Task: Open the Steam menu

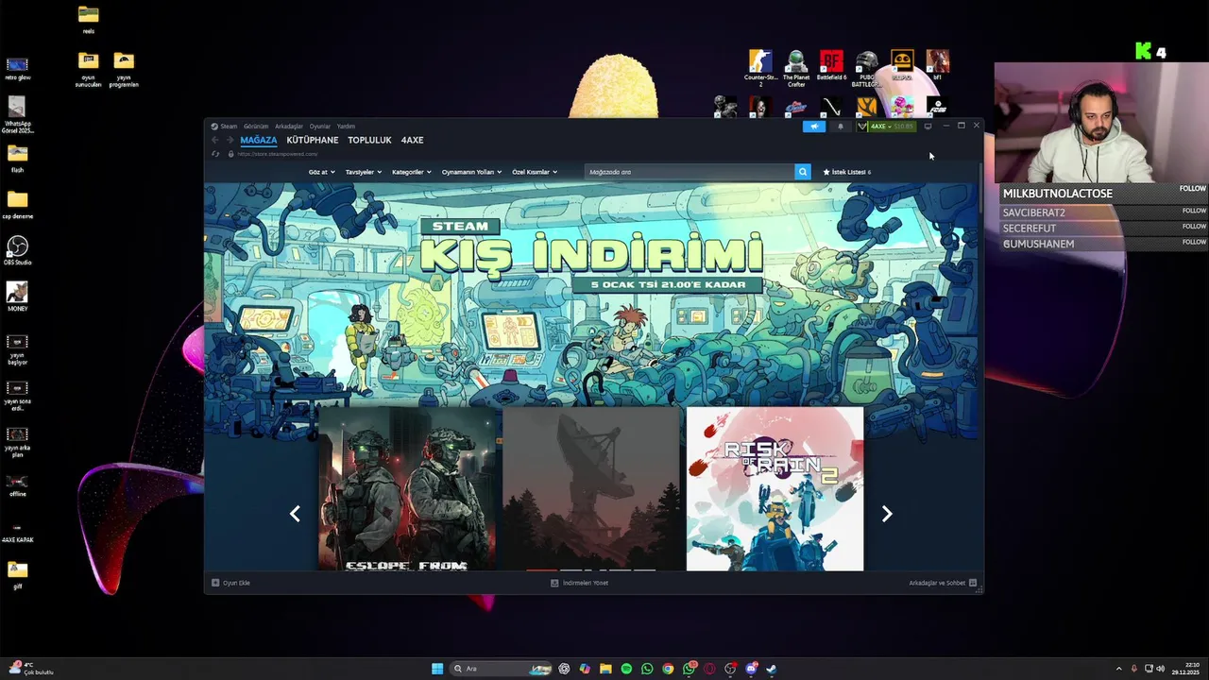Action: (x=229, y=127)
